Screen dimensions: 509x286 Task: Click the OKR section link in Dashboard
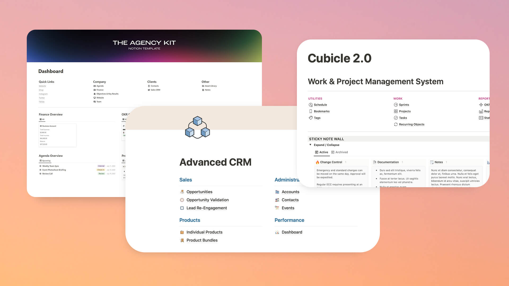click(107, 93)
